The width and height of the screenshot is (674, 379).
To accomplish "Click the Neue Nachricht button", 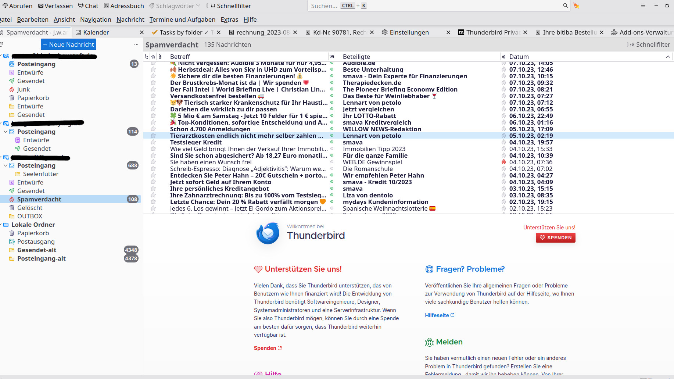I will click(x=68, y=44).
